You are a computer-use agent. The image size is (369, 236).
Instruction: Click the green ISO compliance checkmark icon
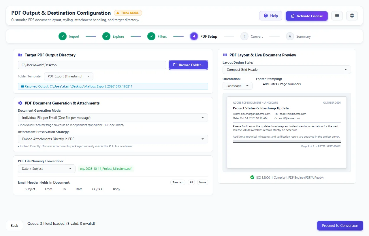pos(252,177)
